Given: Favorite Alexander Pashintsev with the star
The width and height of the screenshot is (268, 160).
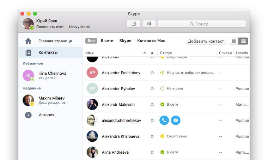Looking at the screenshot, I should pos(152,73).
